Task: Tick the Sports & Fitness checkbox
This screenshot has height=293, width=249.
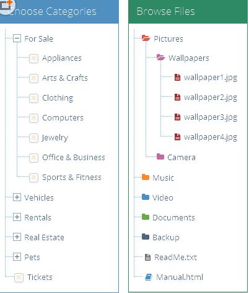Action: coord(33,178)
